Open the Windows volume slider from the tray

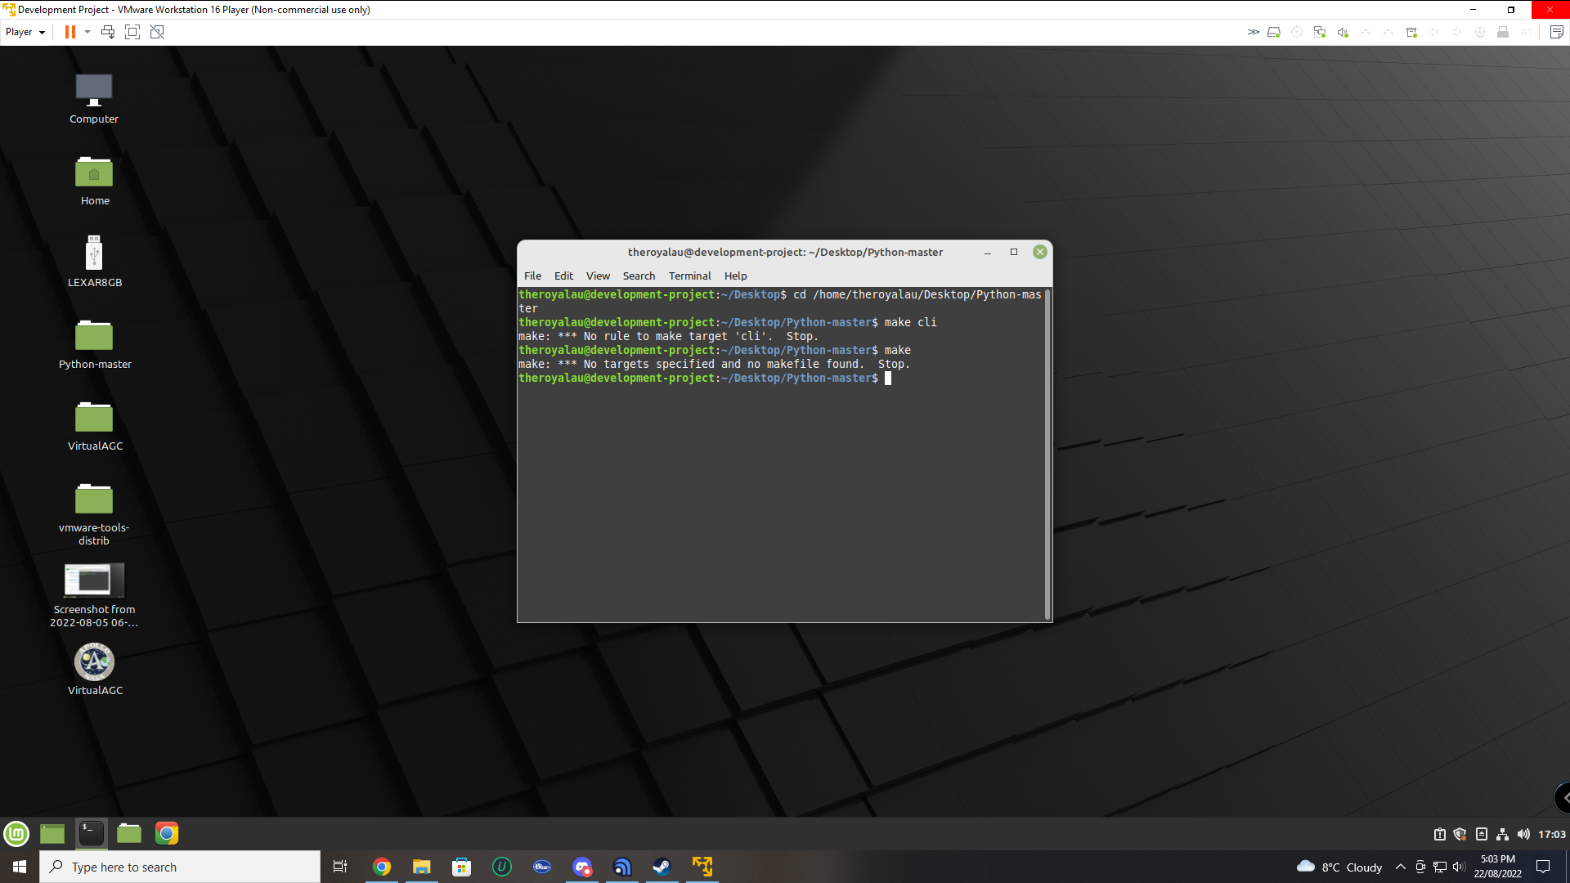coord(1460,867)
